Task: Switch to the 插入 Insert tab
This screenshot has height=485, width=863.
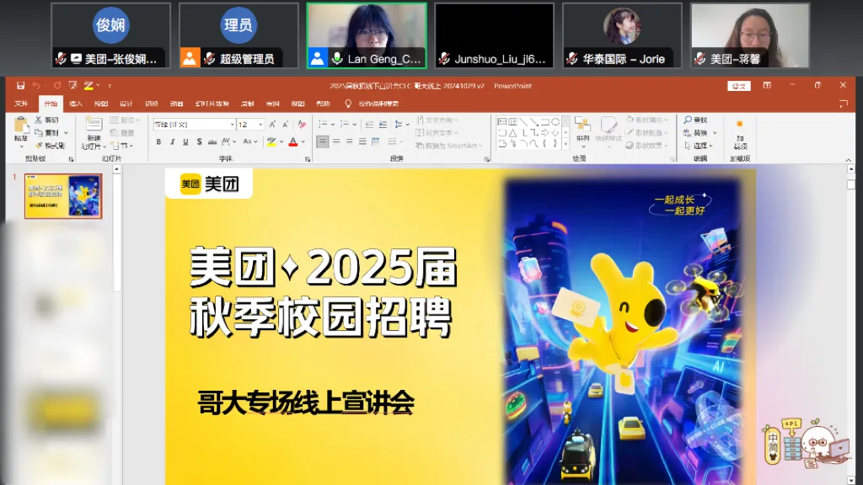Action: (75, 104)
